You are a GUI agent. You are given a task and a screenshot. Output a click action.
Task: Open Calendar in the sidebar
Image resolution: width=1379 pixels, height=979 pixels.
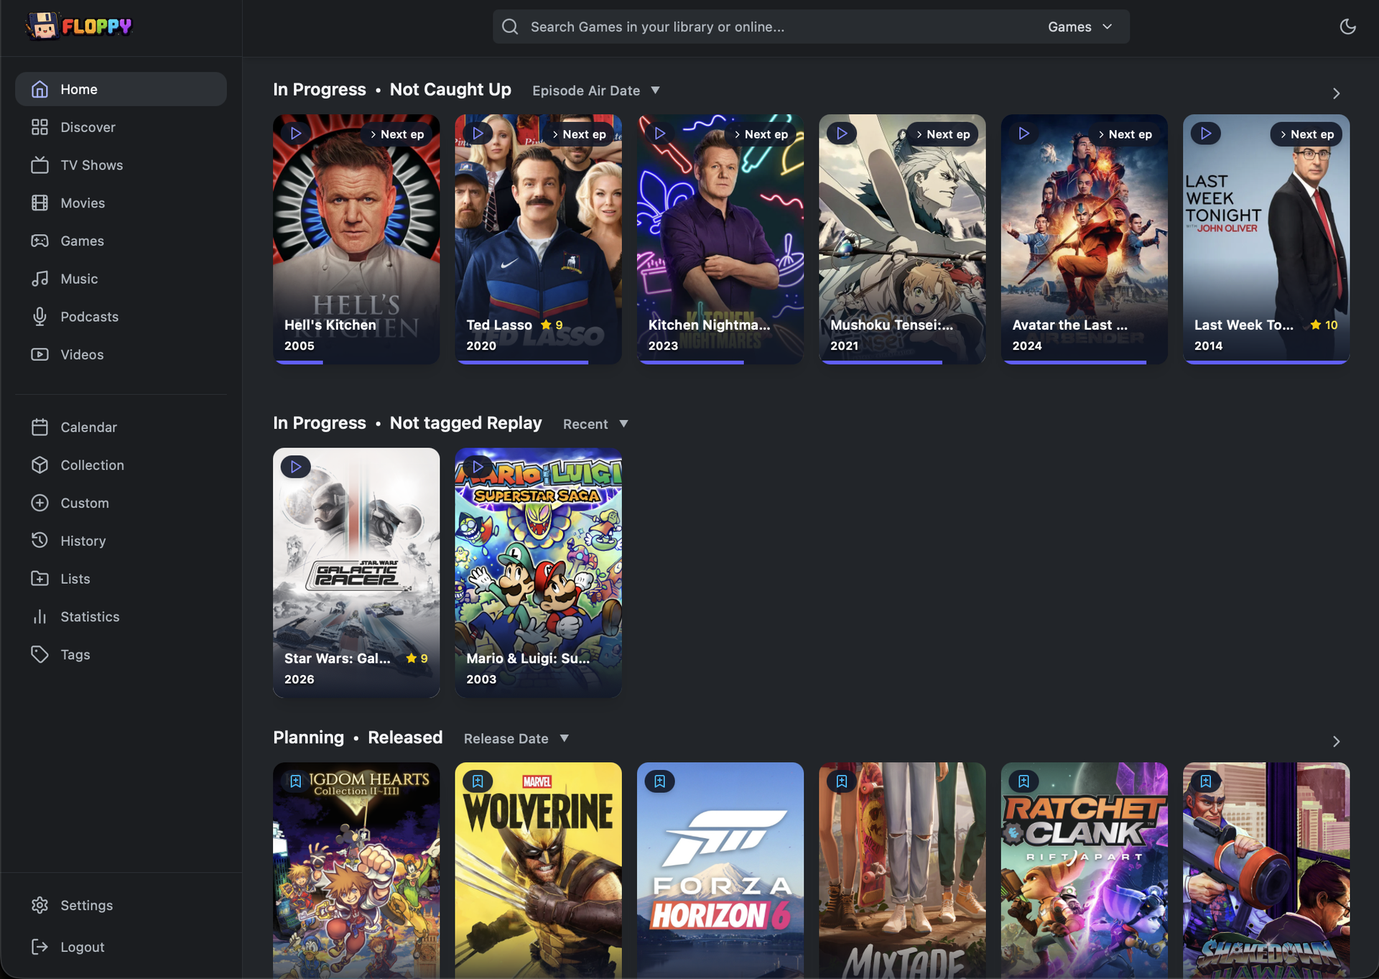coord(121,427)
